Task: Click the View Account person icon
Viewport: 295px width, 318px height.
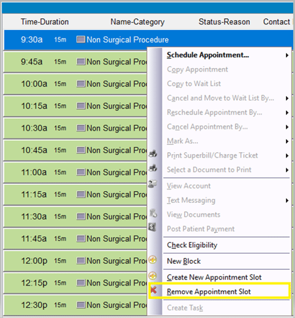Action: (x=152, y=184)
